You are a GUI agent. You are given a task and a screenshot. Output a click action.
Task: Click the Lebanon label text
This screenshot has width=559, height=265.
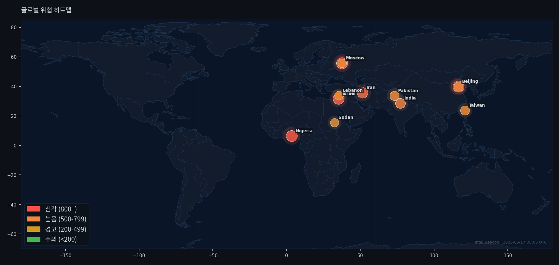click(x=353, y=90)
